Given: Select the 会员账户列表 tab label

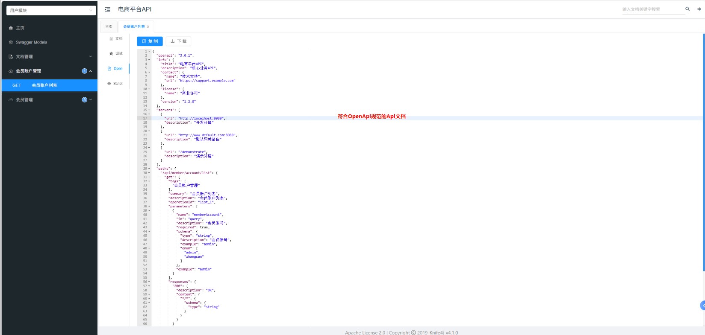Looking at the screenshot, I should point(134,26).
